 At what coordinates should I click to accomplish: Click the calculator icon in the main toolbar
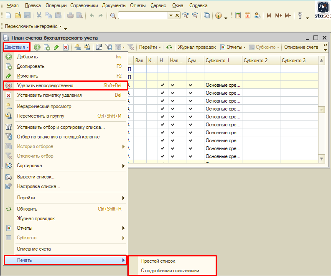pos(238,15)
